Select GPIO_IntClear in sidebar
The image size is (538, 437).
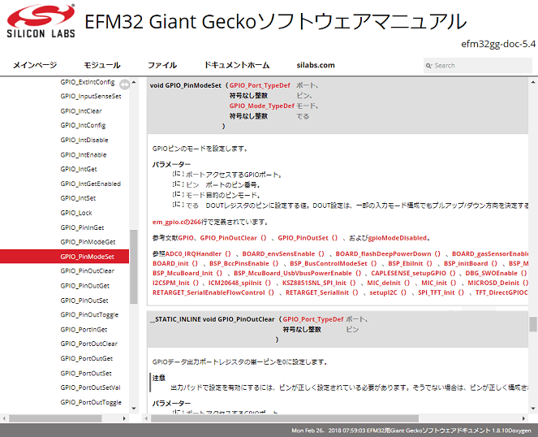click(x=81, y=111)
